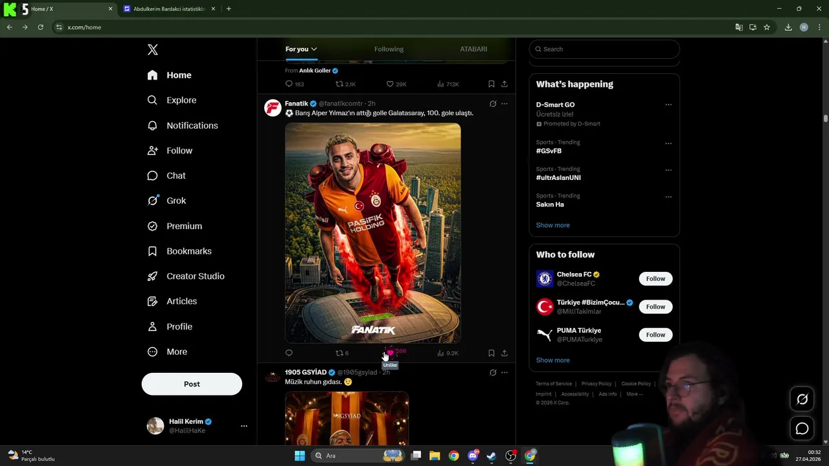Click the Post button

[192, 384]
